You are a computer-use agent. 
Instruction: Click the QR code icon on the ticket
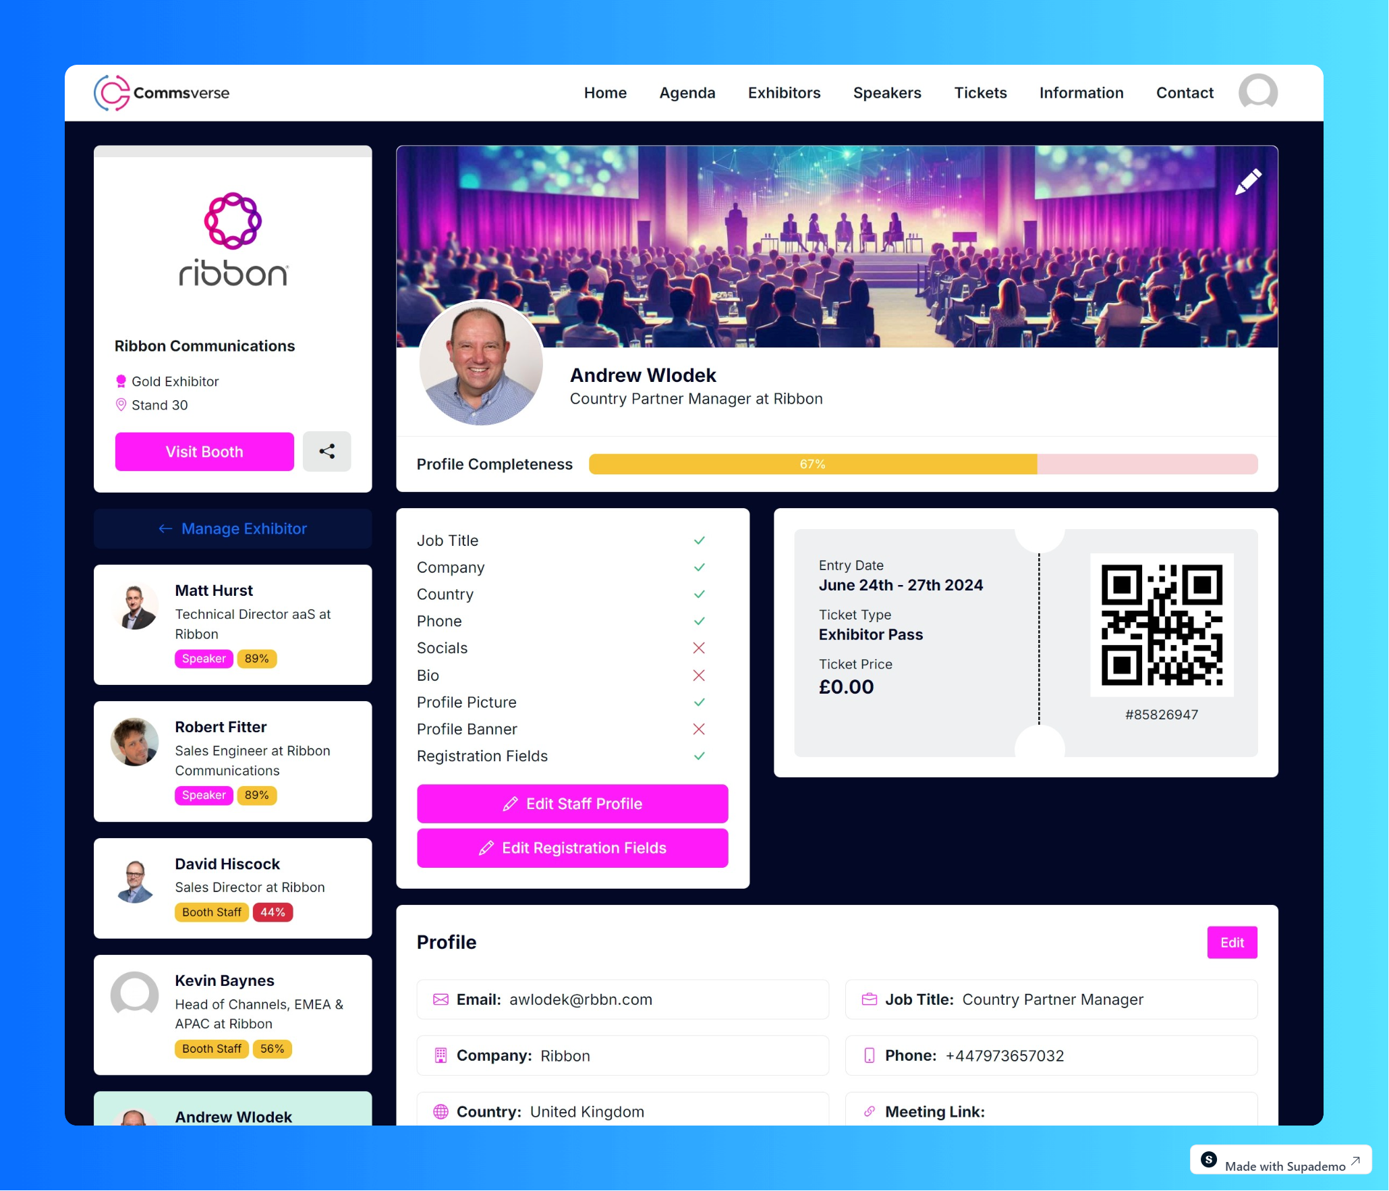[x=1162, y=625]
